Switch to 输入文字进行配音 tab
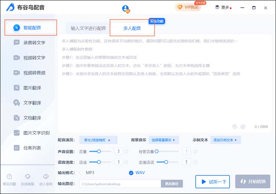The width and height of the screenshot is (276, 194). click(88, 28)
